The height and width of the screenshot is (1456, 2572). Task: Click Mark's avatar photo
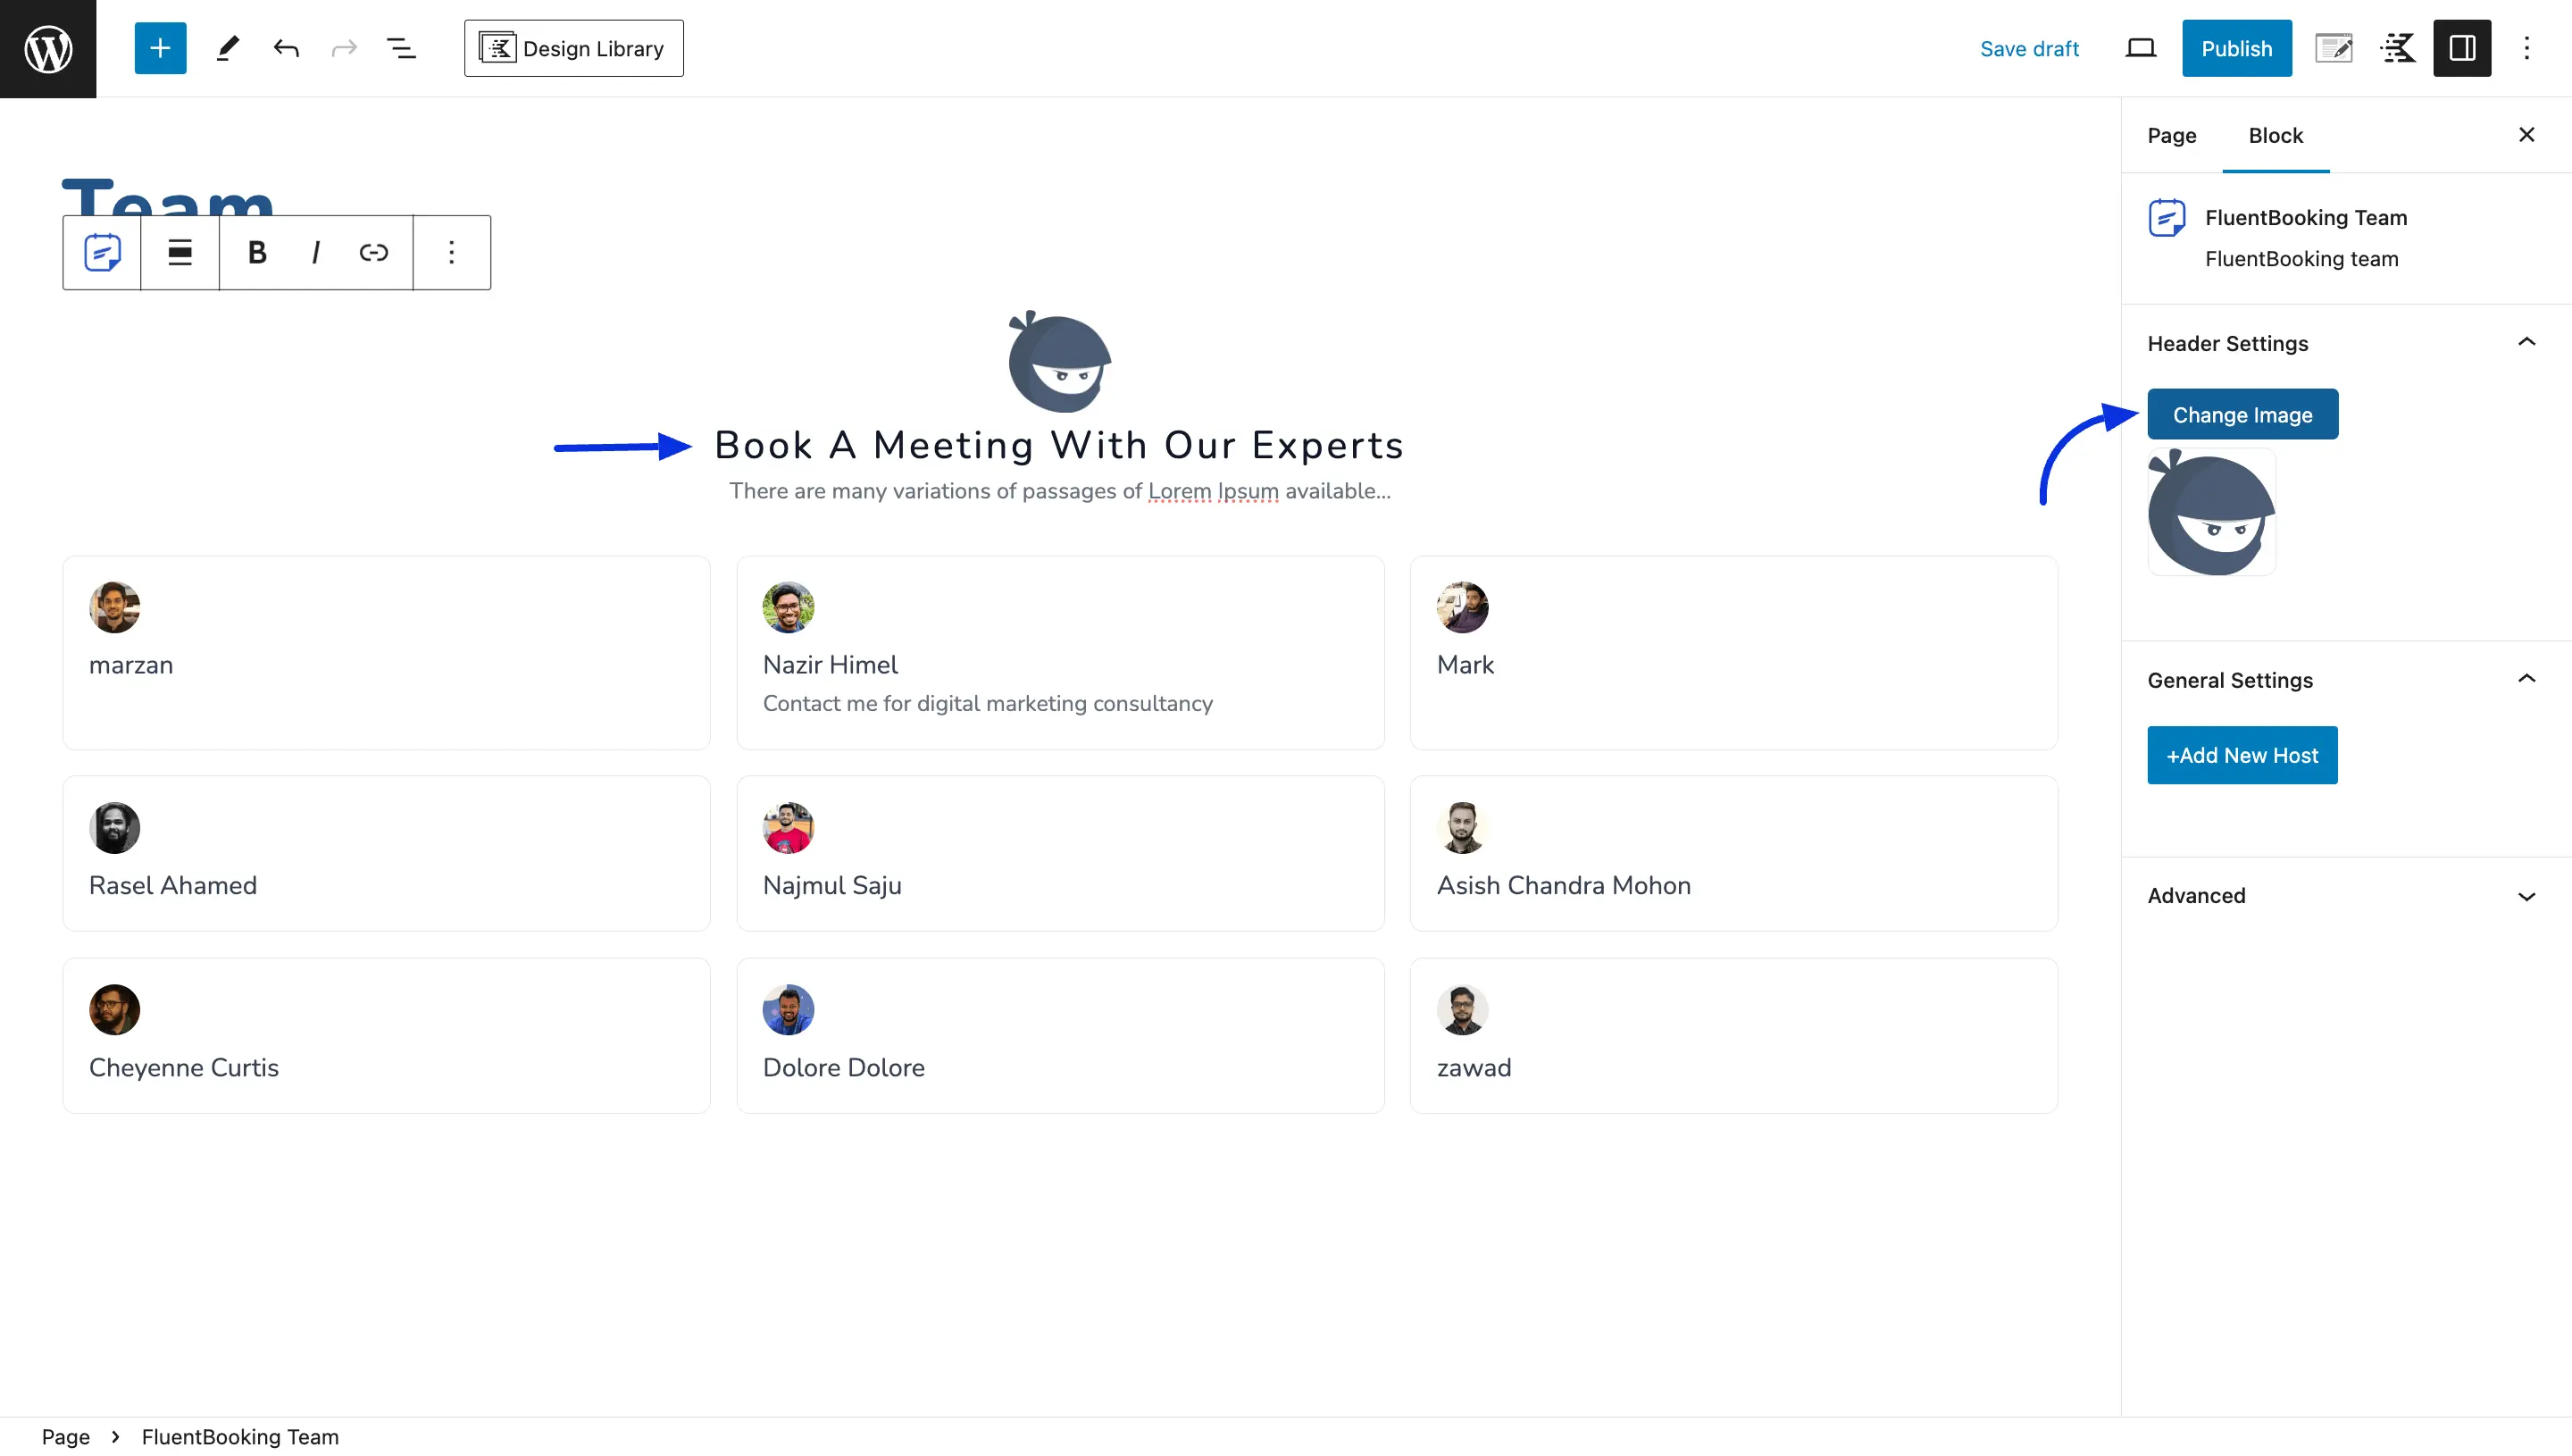[x=1461, y=607]
